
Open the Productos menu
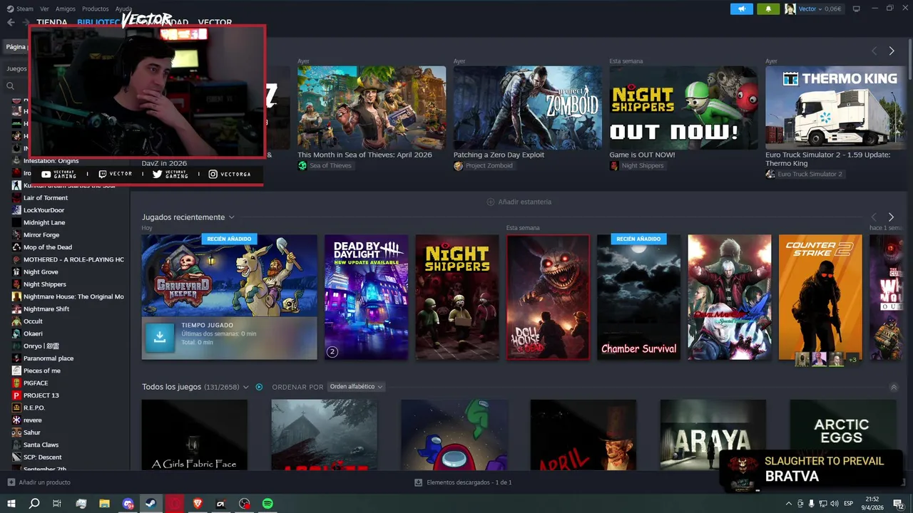pos(95,9)
